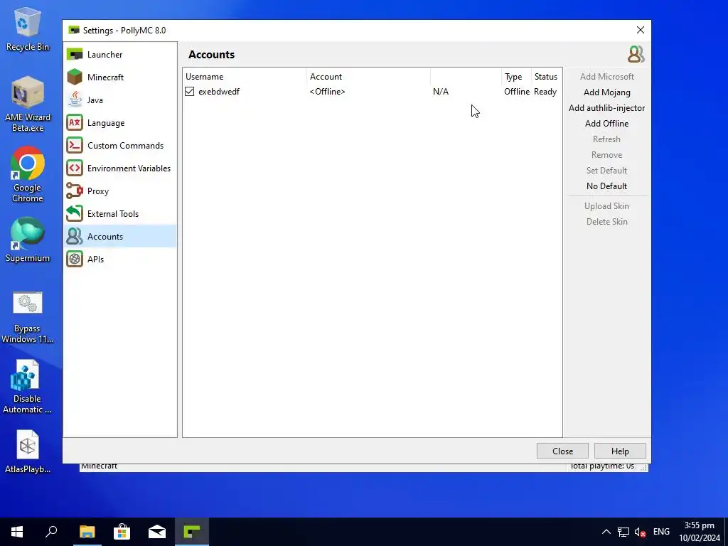728x546 pixels.
Task: Toggle the exebdwedf account checkbox
Action: click(x=189, y=92)
